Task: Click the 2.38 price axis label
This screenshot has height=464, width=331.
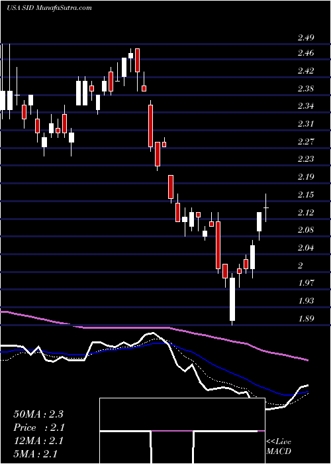Action: [306, 89]
